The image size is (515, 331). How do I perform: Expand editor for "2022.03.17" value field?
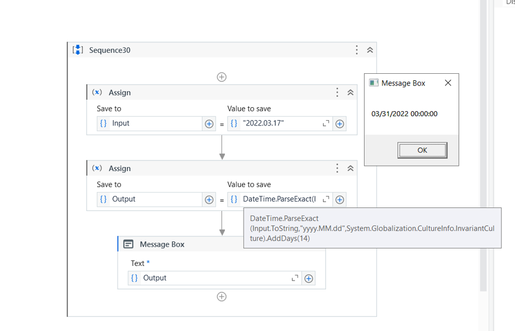tap(326, 124)
